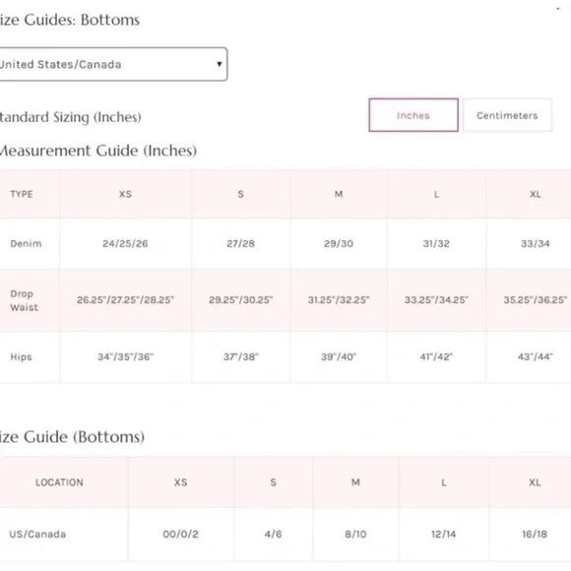The image size is (571, 571).
Task: Select the XS column header in measurement guide
Action: click(x=125, y=194)
